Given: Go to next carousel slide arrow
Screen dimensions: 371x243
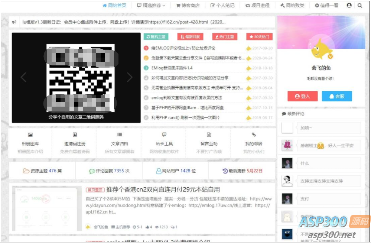Looking at the screenshot, I should point(130,77).
